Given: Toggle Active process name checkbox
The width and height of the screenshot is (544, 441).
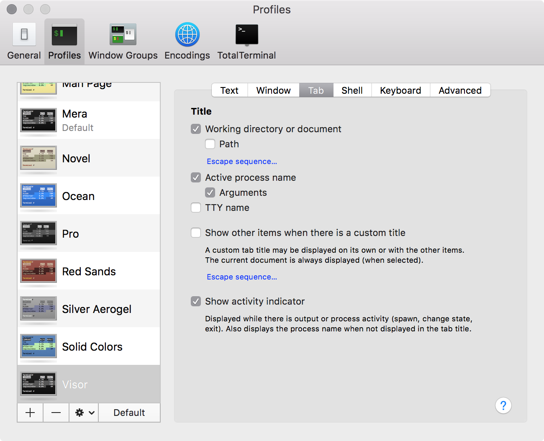Looking at the screenshot, I should point(196,177).
